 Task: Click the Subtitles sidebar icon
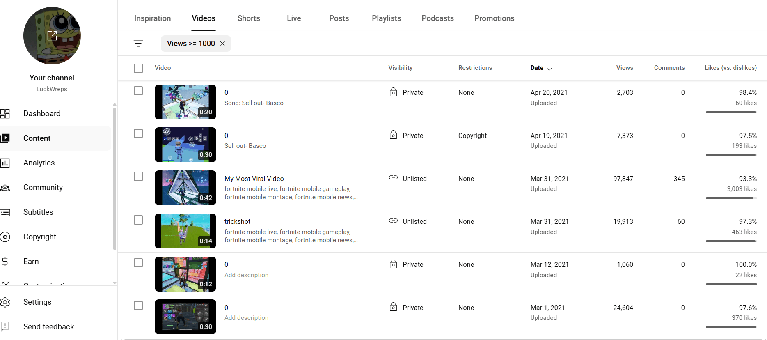[x=5, y=212]
